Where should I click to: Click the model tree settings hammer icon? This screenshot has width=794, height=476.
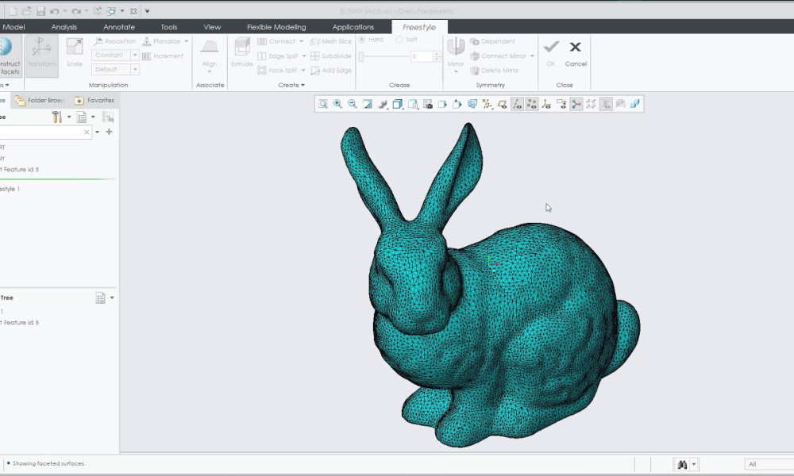(x=56, y=117)
